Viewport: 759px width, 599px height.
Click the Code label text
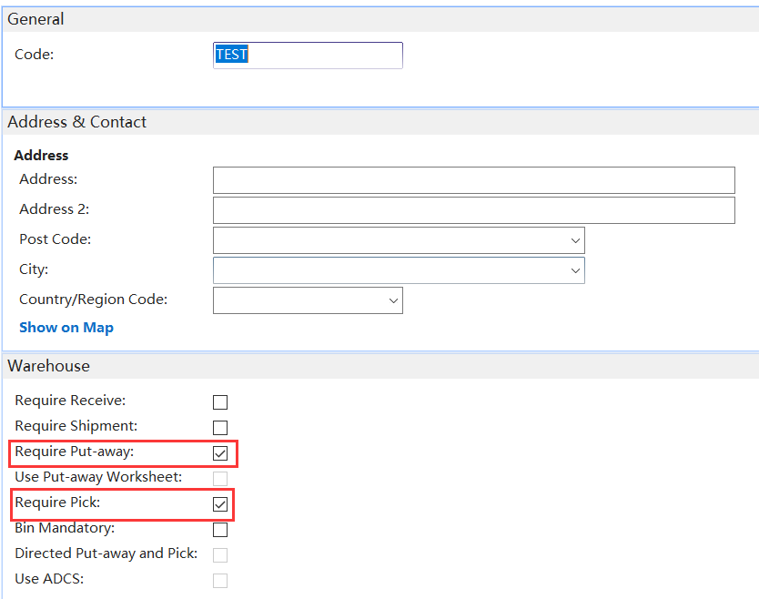click(35, 55)
